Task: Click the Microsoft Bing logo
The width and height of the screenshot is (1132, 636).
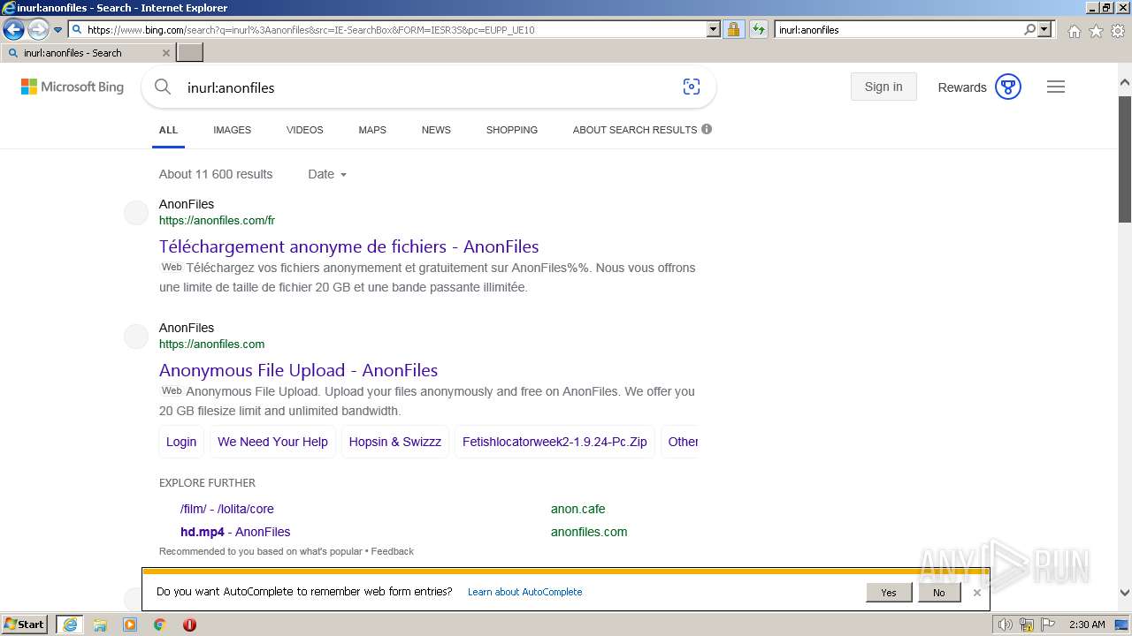Action: coord(73,87)
